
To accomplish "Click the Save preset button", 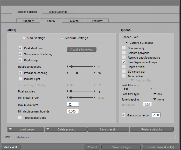I will click(108, 129).
